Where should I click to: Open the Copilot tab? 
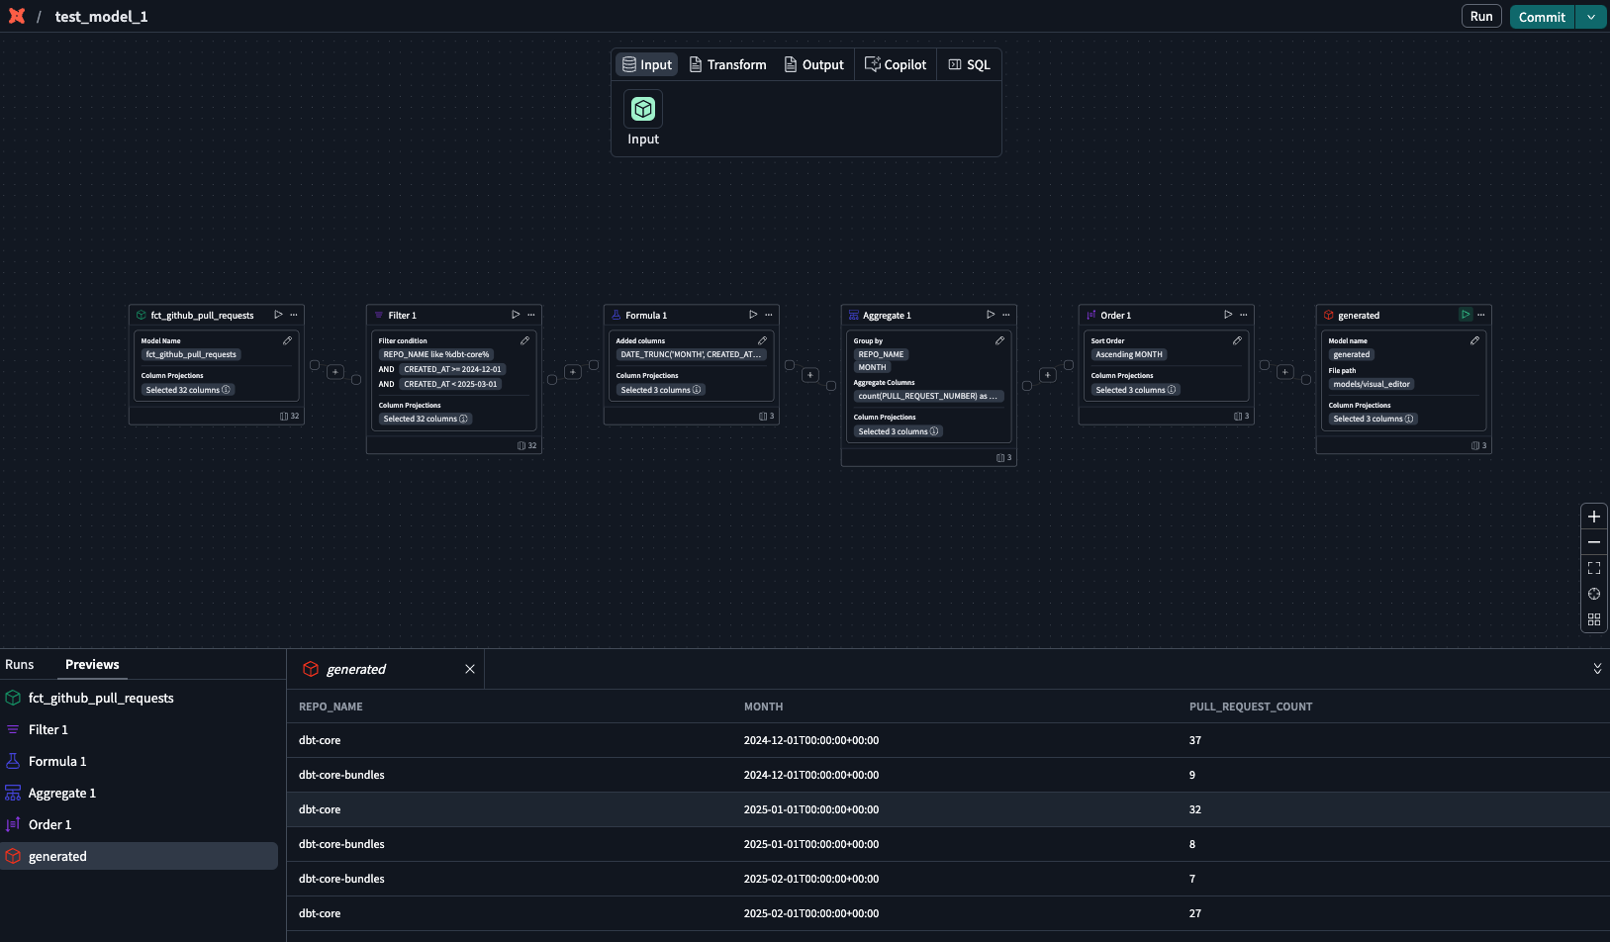tap(896, 64)
